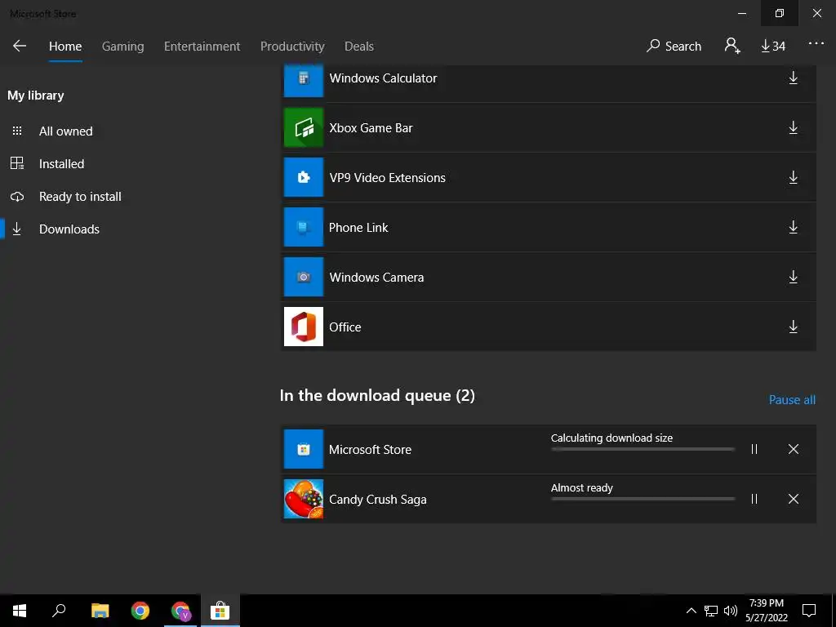Show hidden system tray icons
The height and width of the screenshot is (627, 836).
[691, 611]
